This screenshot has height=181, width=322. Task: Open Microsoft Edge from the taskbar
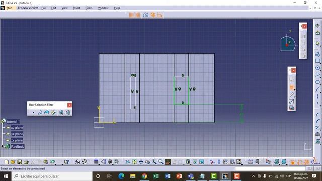click(121, 176)
